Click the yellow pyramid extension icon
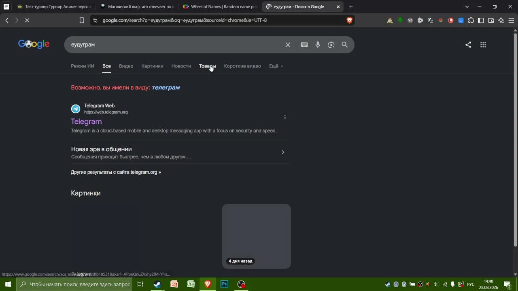 (x=390, y=20)
